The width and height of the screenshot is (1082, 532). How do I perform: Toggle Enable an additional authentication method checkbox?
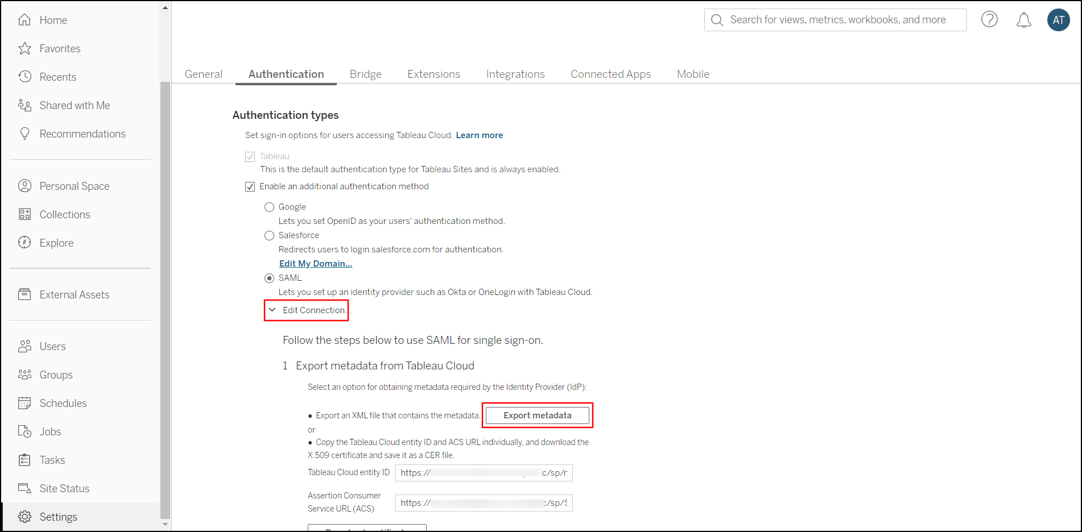pyautogui.click(x=250, y=186)
